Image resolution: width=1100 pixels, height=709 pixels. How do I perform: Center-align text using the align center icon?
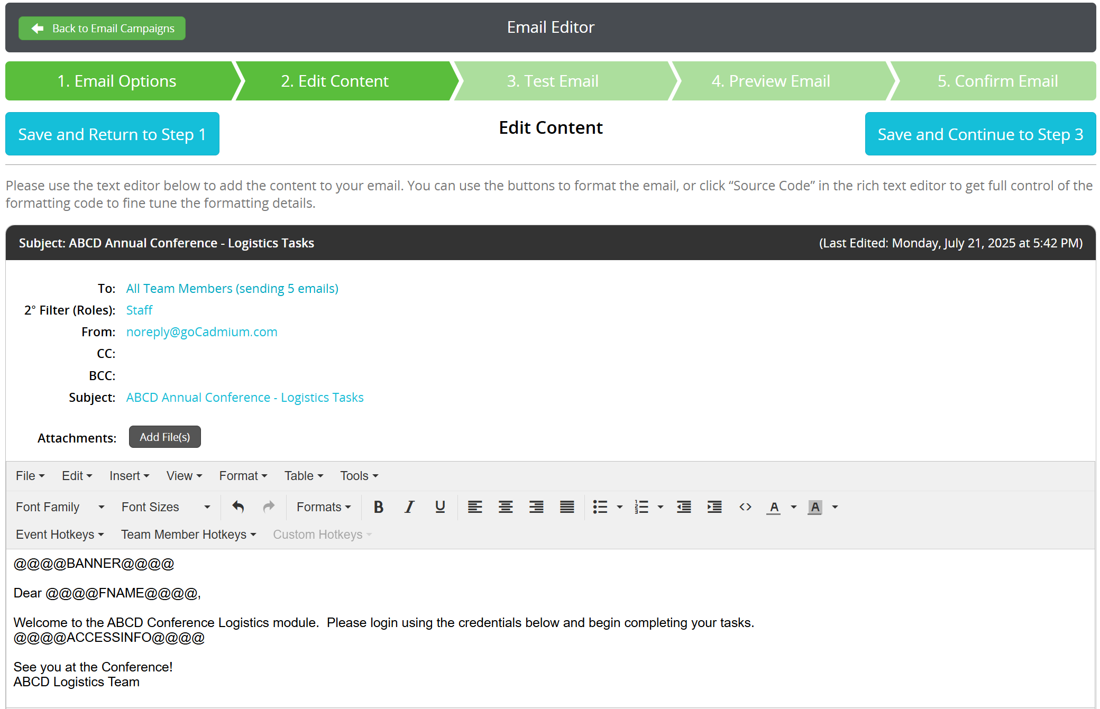pyautogui.click(x=506, y=507)
